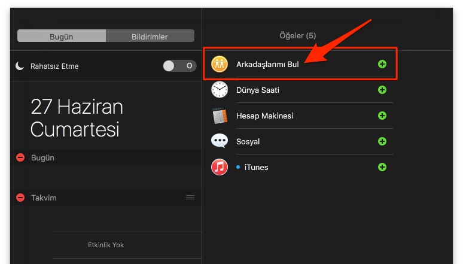Switch to the Bugün tab
463x264 pixels.
pos(61,37)
